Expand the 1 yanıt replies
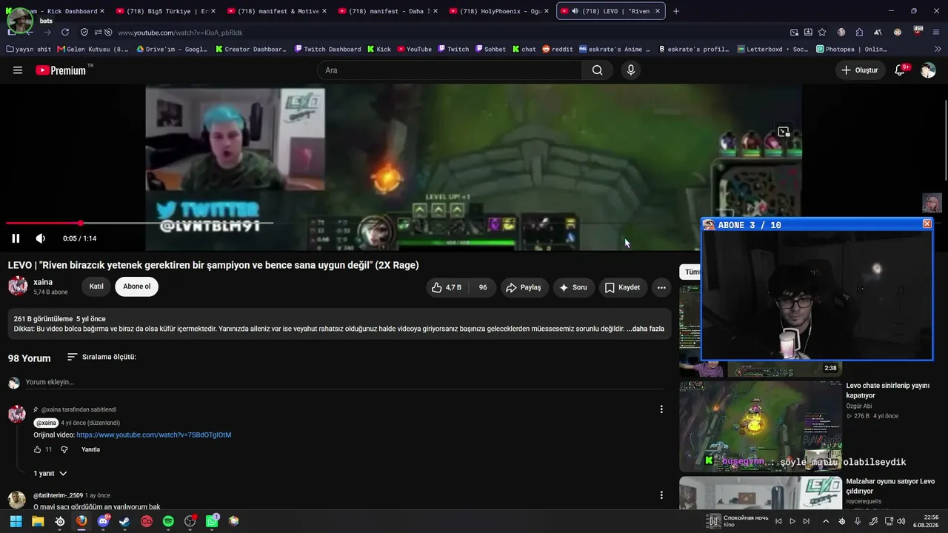This screenshot has height=533, width=948. tap(50, 473)
